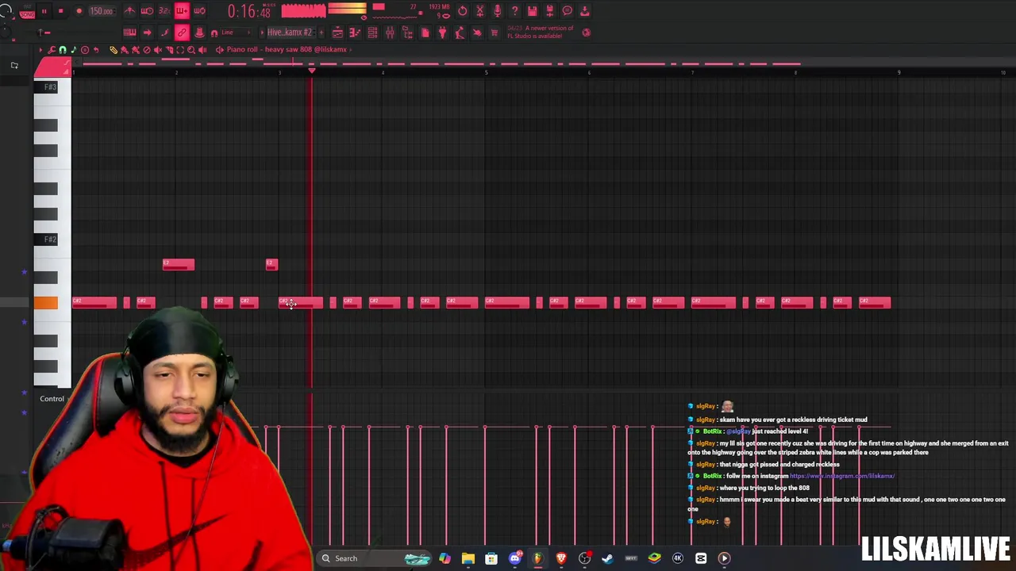Stop playback with the stop button

point(60,11)
